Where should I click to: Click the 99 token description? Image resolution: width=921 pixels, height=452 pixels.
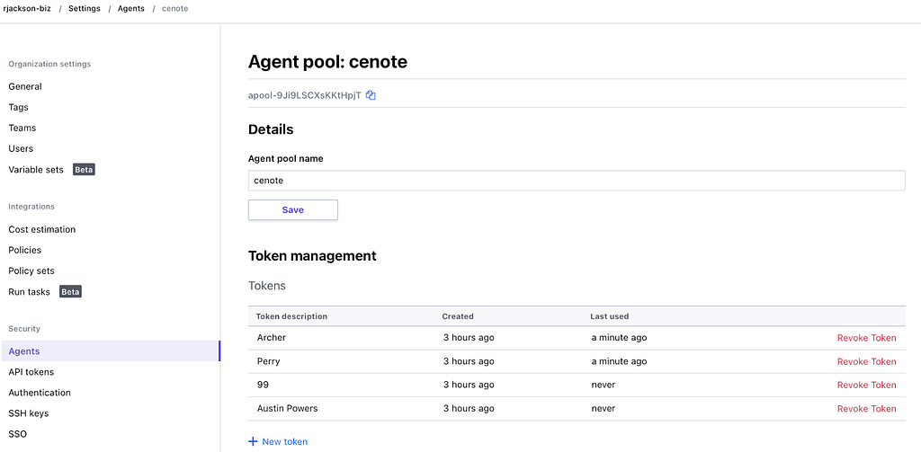[263, 386]
